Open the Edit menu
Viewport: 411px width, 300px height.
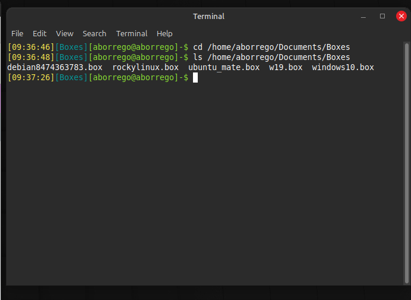[39, 33]
